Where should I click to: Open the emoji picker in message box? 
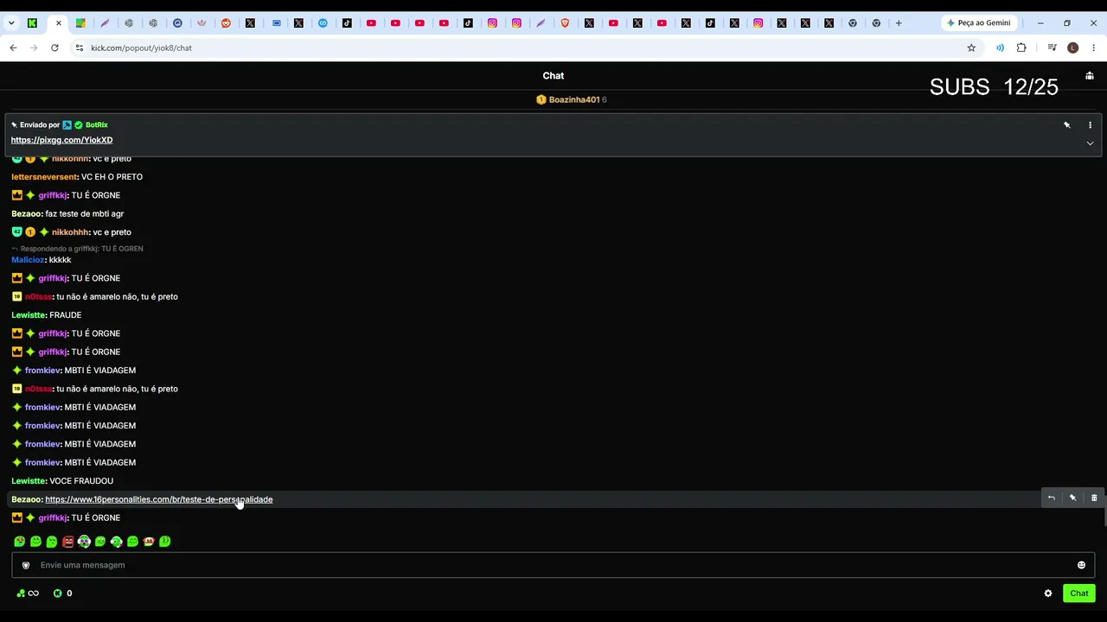pos(1081,565)
